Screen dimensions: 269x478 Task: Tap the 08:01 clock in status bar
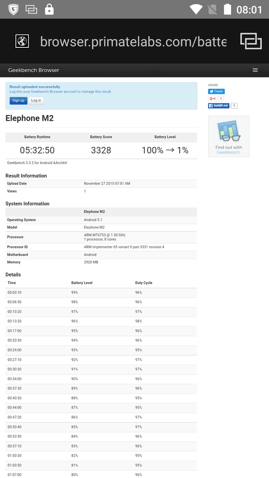(x=249, y=10)
